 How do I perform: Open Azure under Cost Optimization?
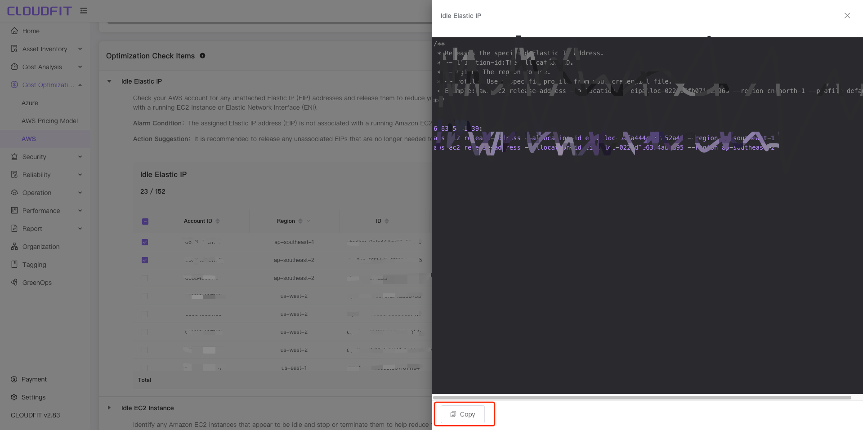coord(45,102)
